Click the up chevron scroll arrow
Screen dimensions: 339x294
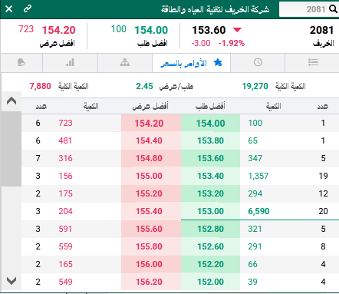tap(12, 101)
